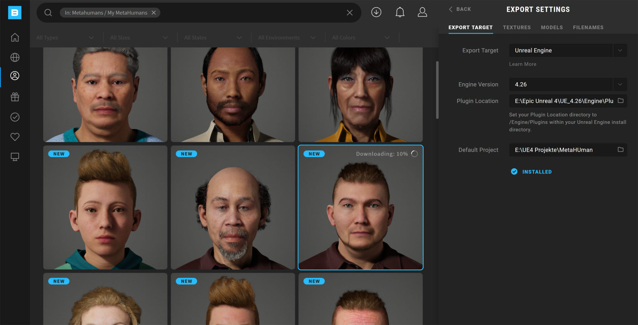Open the Local assets monitor icon

point(15,156)
